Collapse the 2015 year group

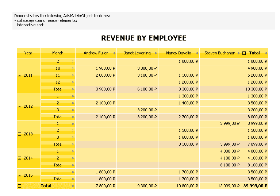tap(20, 175)
